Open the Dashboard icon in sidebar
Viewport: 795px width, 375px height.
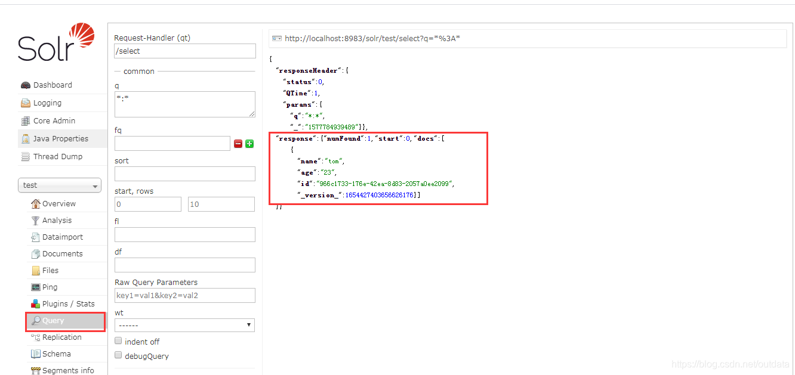click(26, 85)
